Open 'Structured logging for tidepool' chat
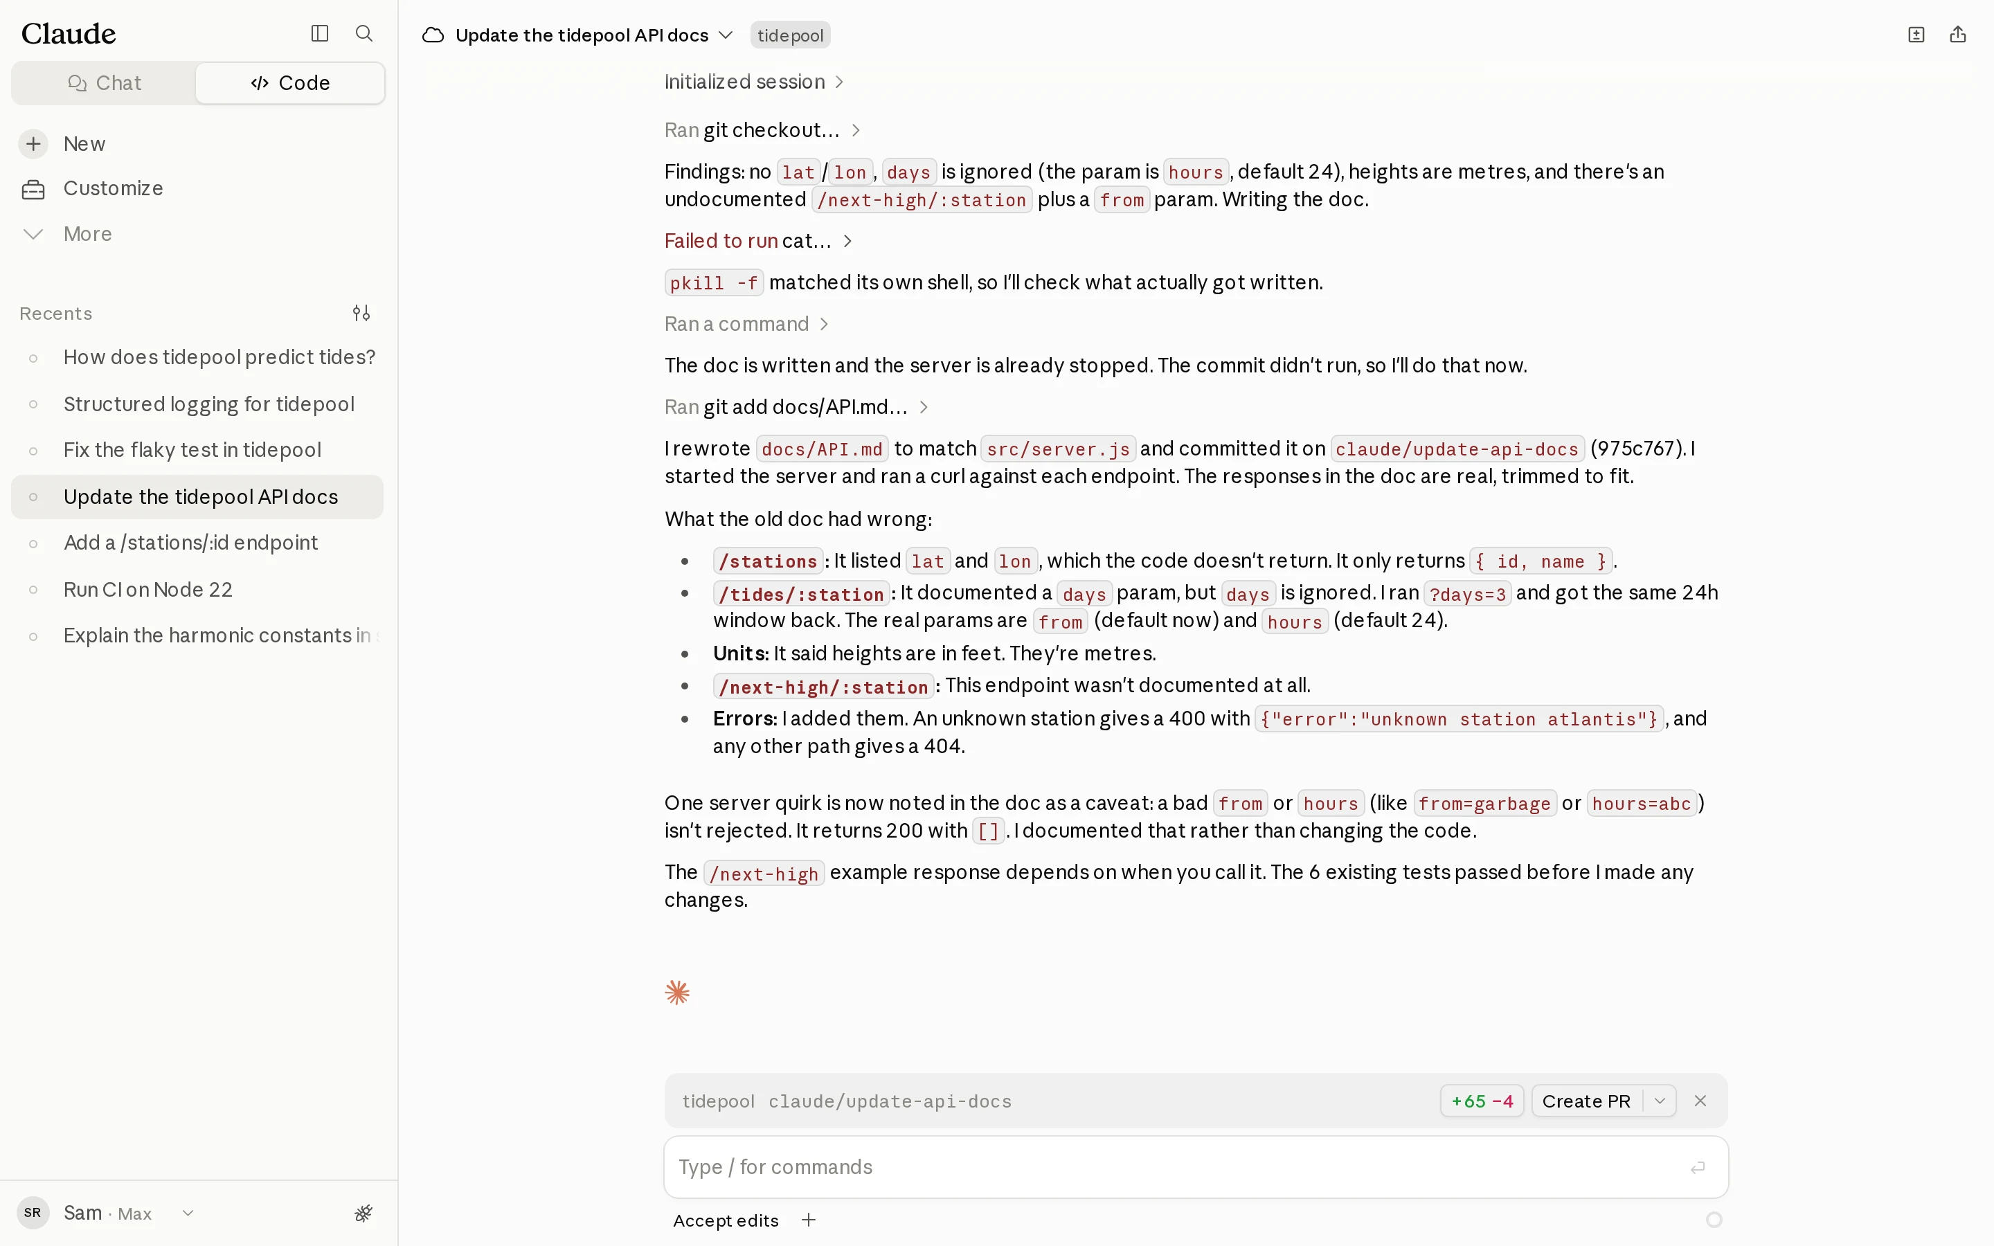 coord(198,404)
